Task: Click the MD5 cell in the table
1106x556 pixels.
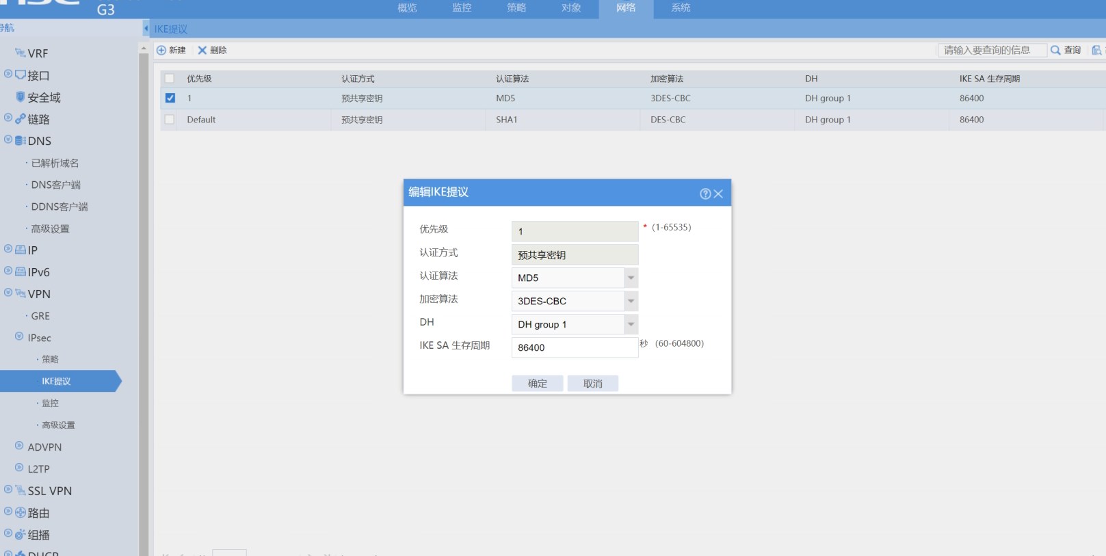Action: click(x=505, y=98)
